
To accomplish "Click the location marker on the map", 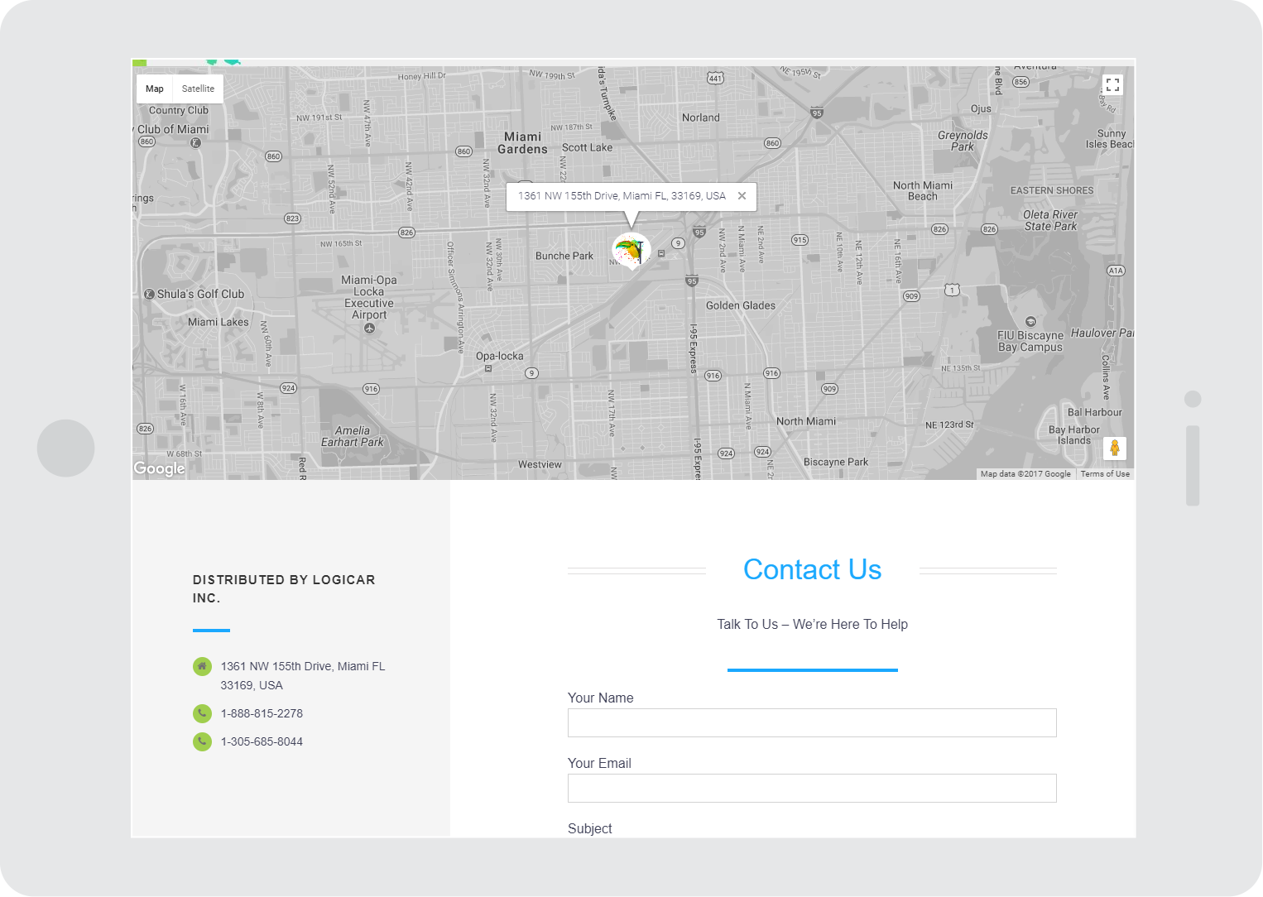I will pos(631,251).
